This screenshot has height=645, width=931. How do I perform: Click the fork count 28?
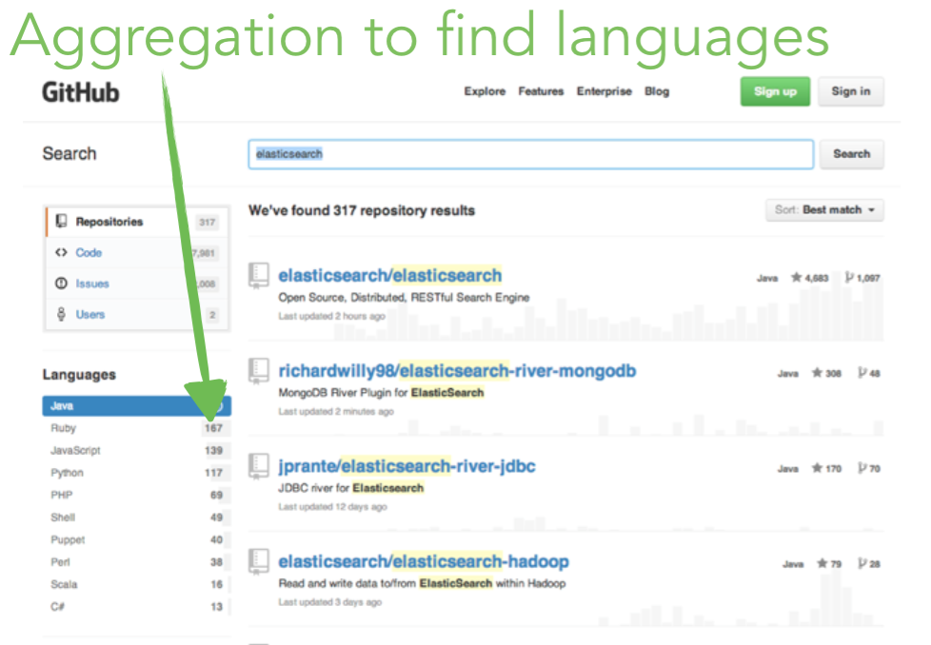[869, 564]
